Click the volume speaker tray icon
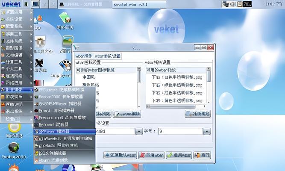285x171 pixels. (233, 4)
